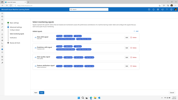Click the Azure search field
Screen dimensions: 178x100
89,9
